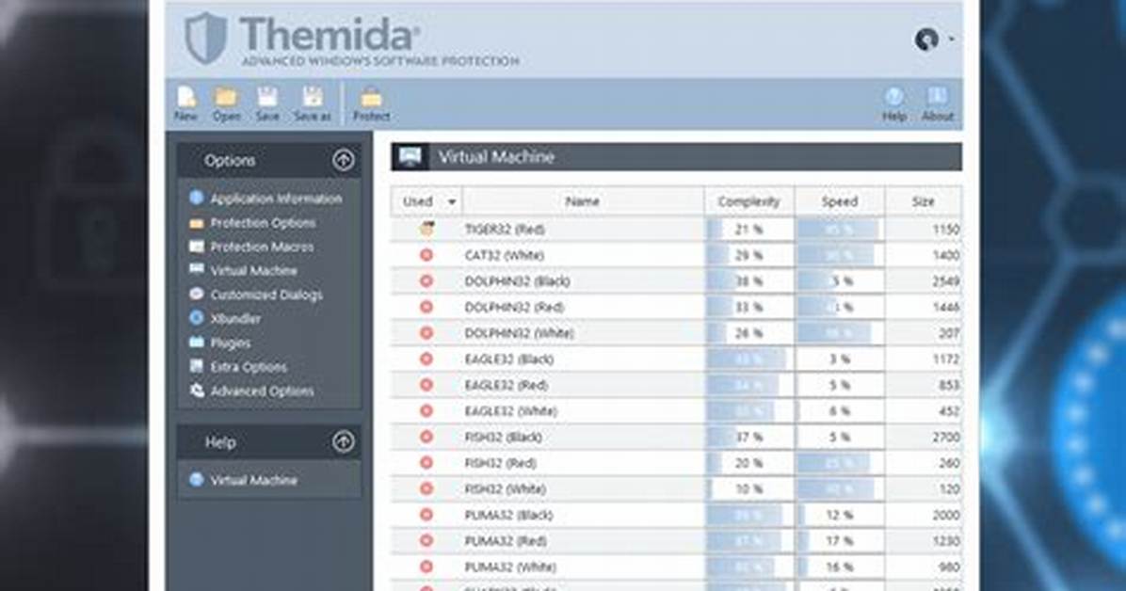The width and height of the screenshot is (1126, 591).
Task: Start protection with the Protect icon
Action: pos(371,104)
